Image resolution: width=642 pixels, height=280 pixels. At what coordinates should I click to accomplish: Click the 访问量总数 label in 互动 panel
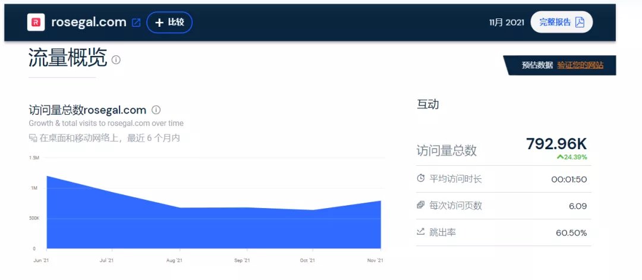[446, 150]
